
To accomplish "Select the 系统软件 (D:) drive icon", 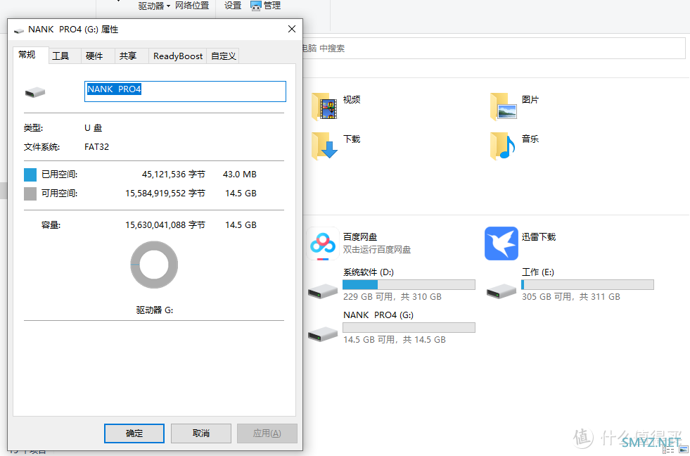I will pyautogui.click(x=323, y=291).
